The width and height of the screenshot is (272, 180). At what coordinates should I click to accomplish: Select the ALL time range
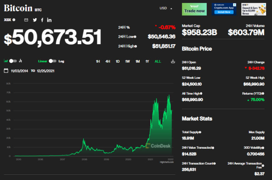click(x=158, y=62)
